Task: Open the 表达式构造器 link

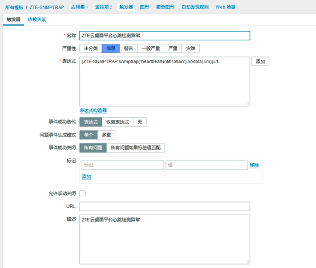Action: pos(93,110)
